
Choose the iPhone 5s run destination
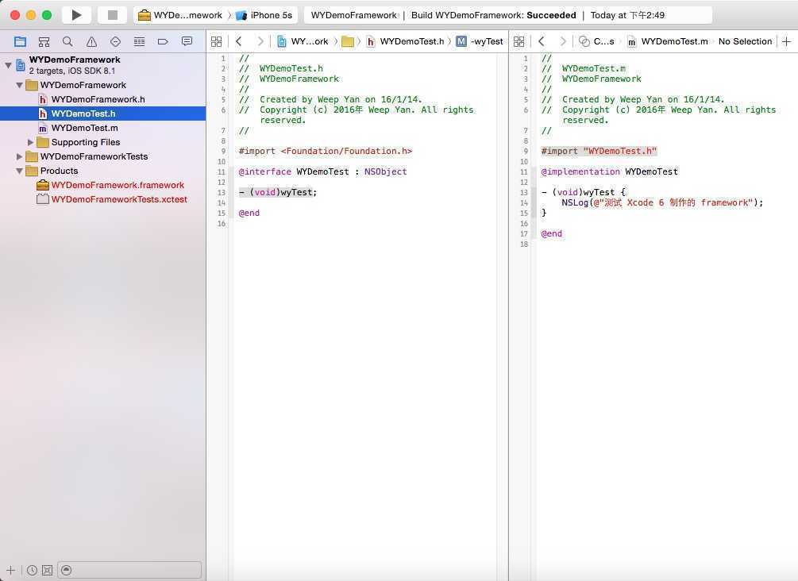tap(264, 15)
